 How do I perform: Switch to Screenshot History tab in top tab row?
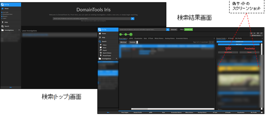(x=182, y=39)
